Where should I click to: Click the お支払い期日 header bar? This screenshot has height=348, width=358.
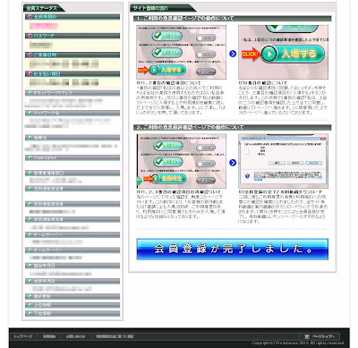pos(72,73)
